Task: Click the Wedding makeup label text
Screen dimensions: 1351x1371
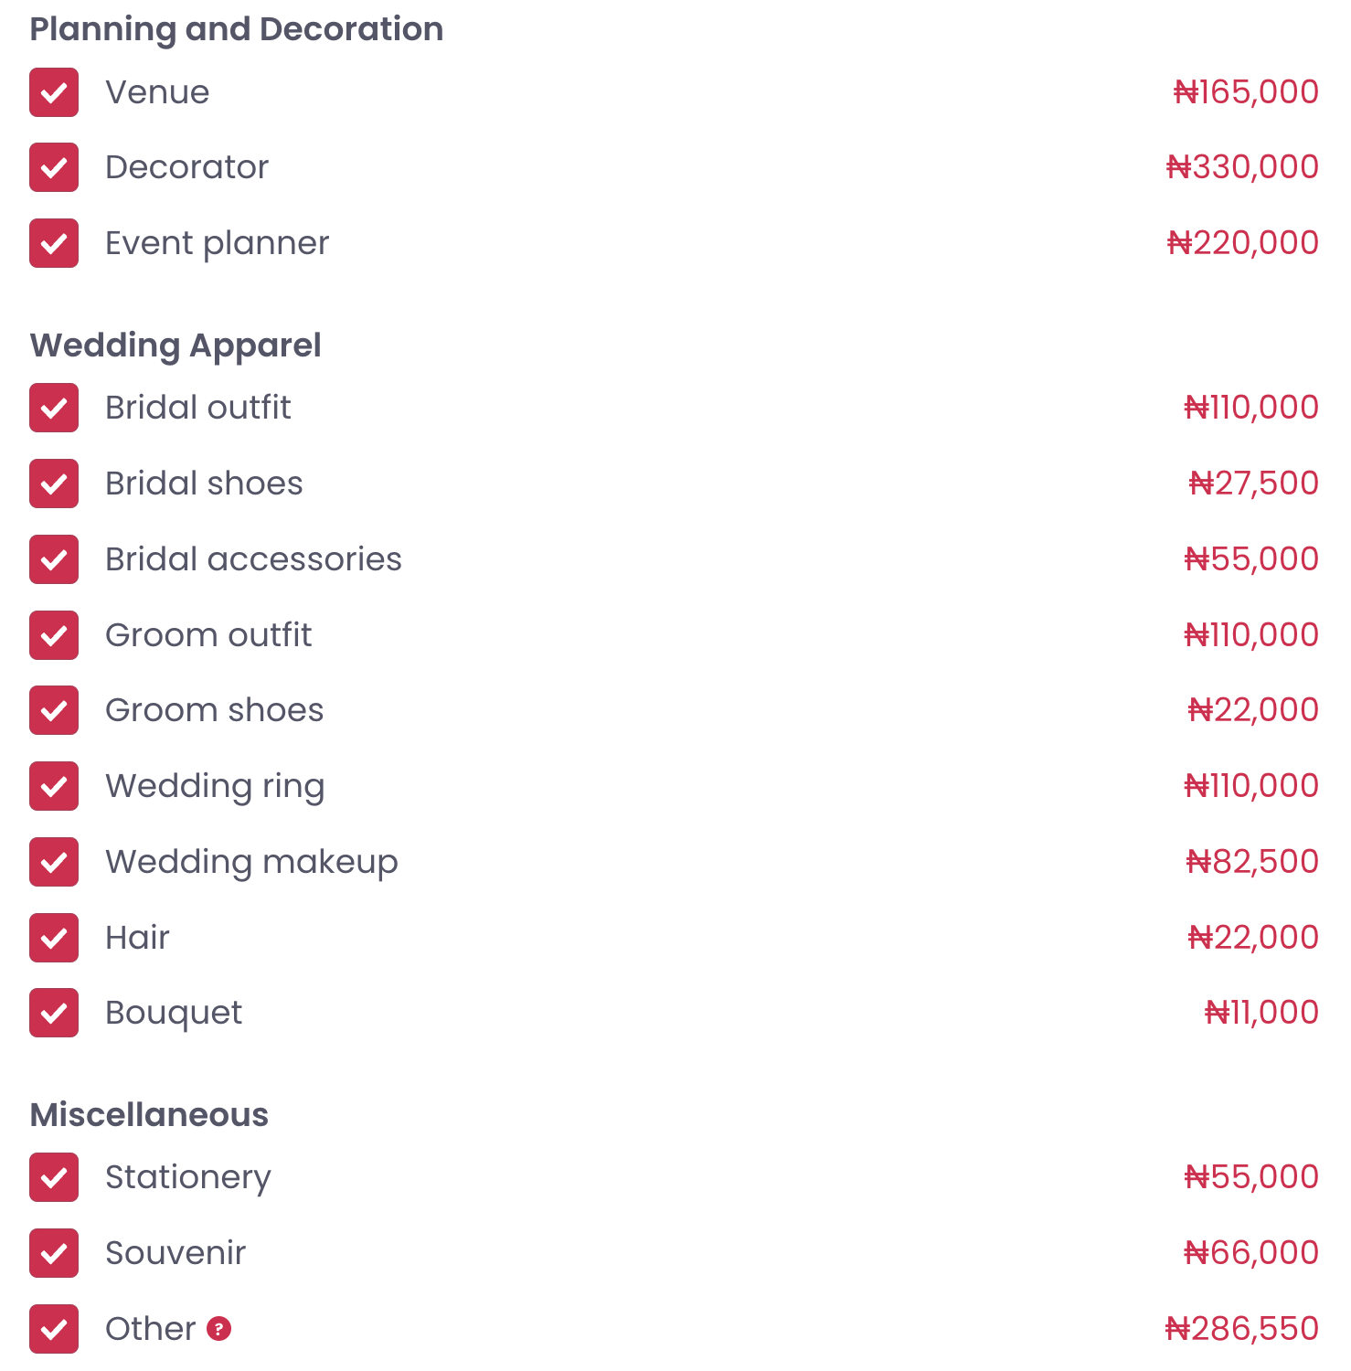Action: pyautogui.click(x=251, y=863)
